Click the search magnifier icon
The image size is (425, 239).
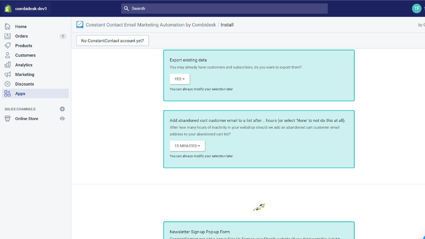(127, 9)
